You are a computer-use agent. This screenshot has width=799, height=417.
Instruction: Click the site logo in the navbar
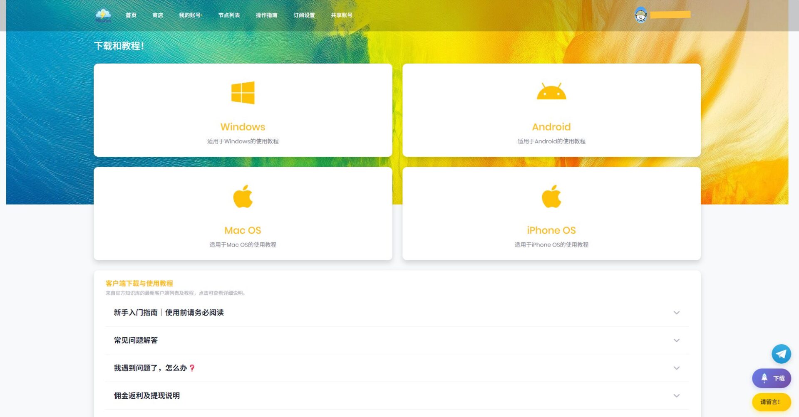click(x=104, y=15)
